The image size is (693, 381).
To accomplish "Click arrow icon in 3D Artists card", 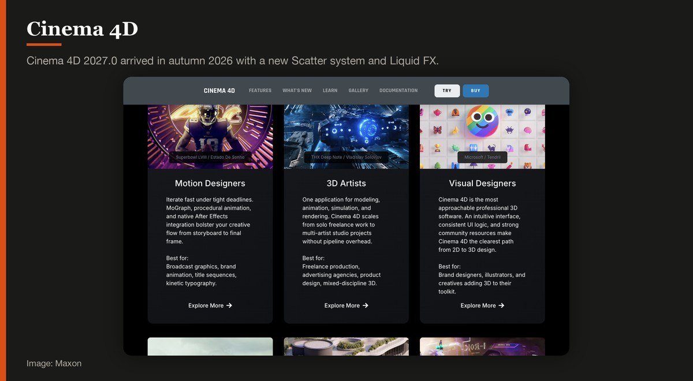I will click(366, 305).
